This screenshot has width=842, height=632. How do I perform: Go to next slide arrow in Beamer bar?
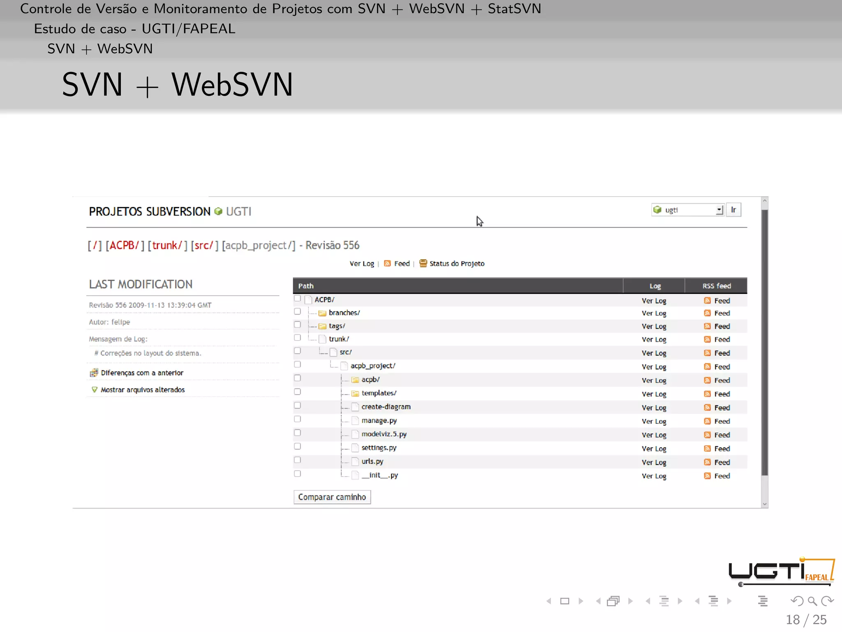click(581, 601)
